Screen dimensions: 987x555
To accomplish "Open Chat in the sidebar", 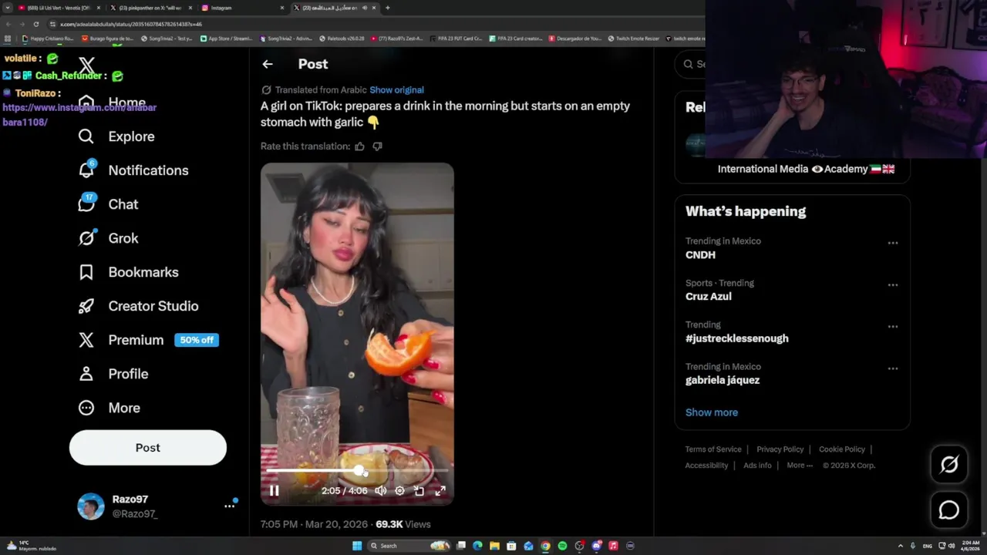I will point(108,204).
